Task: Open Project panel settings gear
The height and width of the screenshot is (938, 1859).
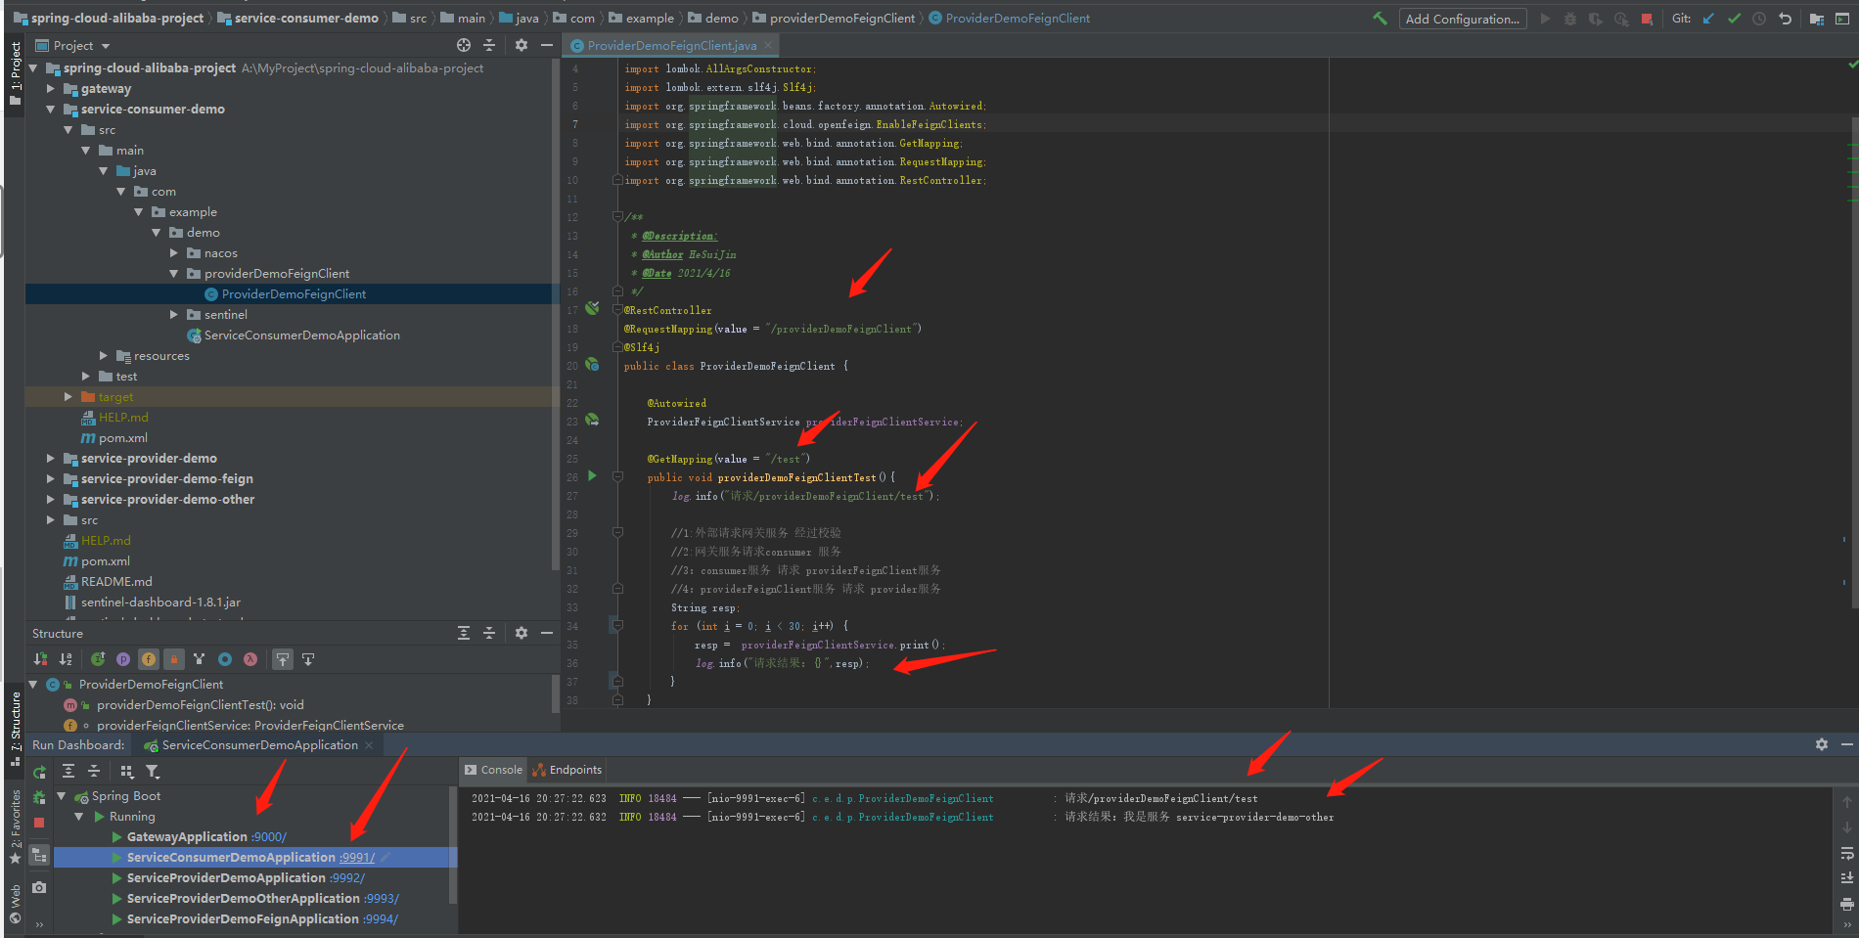Action: [521, 45]
